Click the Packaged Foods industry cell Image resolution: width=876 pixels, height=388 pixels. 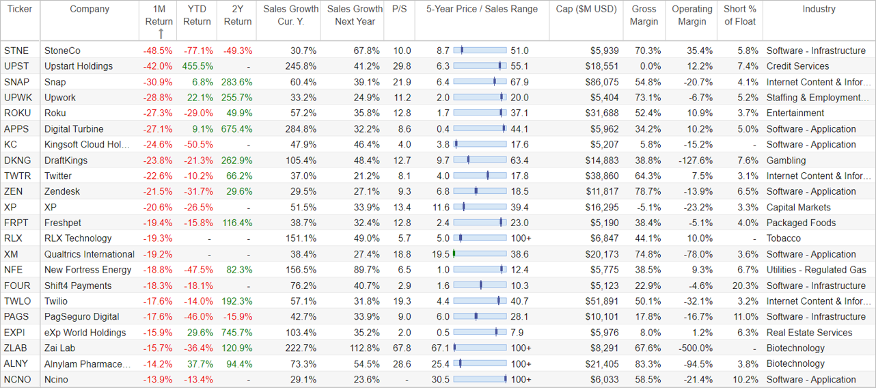(801, 223)
